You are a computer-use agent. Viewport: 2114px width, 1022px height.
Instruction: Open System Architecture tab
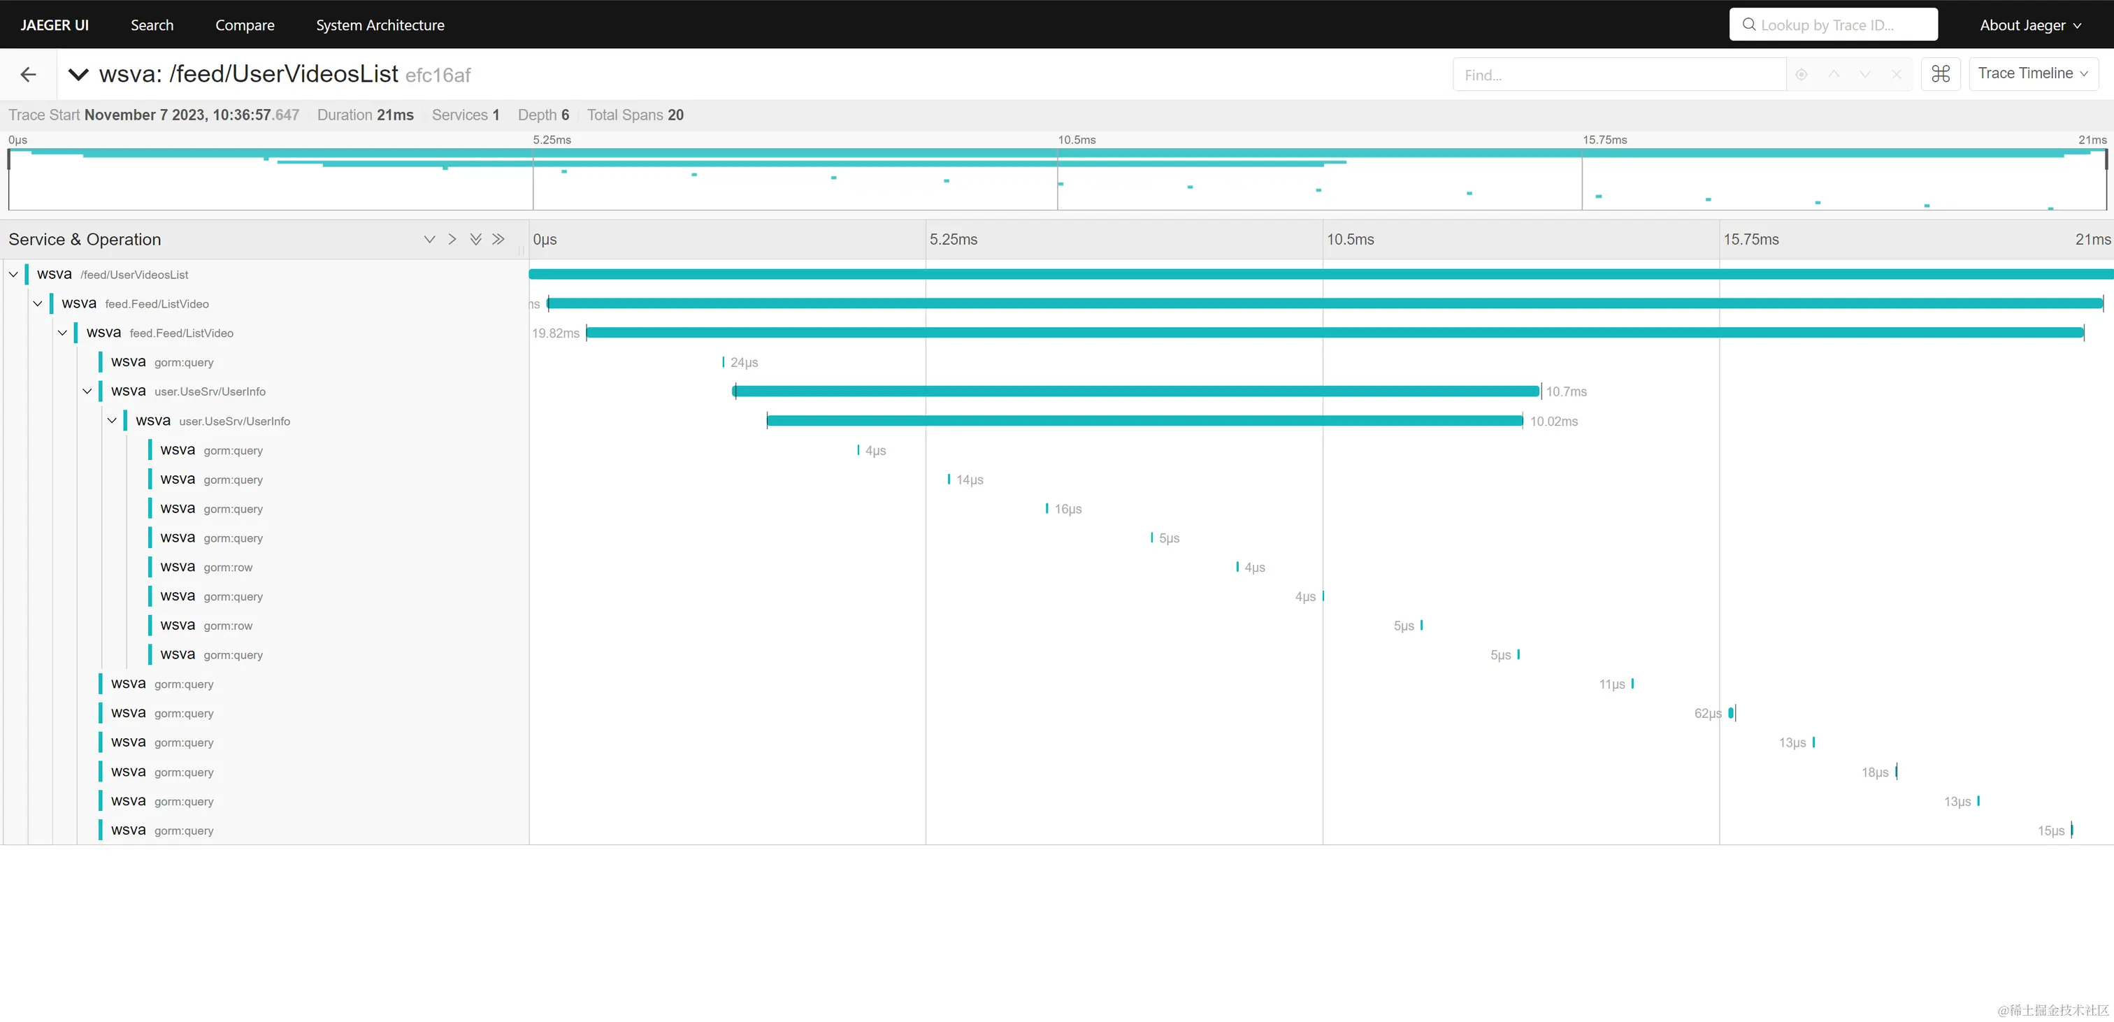(380, 24)
